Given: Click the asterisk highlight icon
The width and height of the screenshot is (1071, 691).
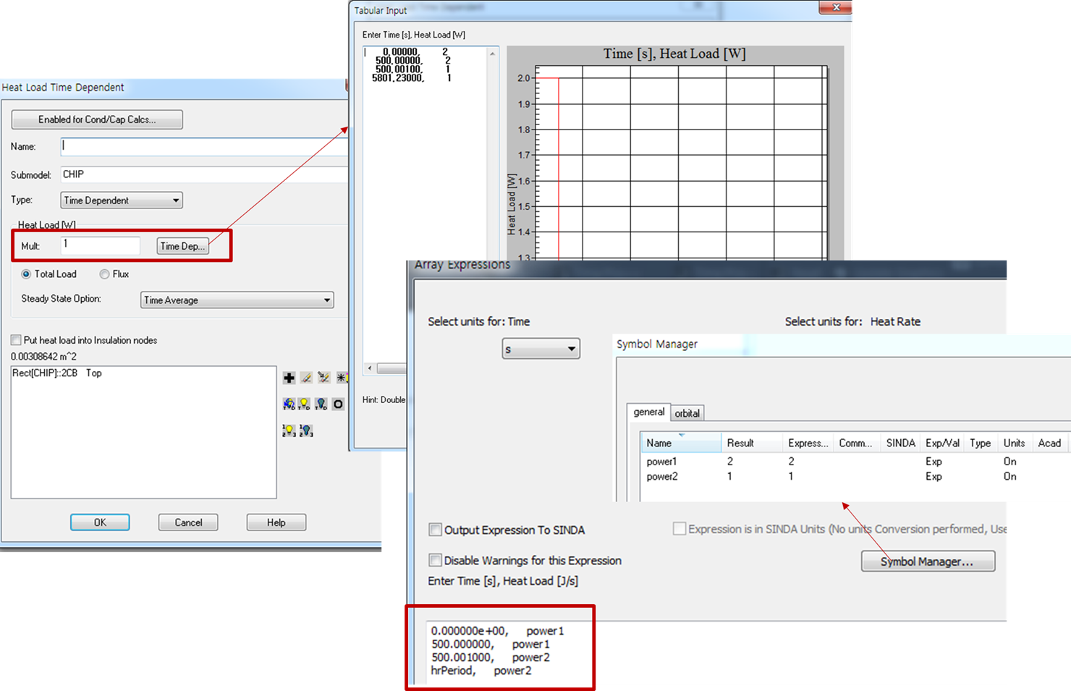Looking at the screenshot, I should pos(341,378).
